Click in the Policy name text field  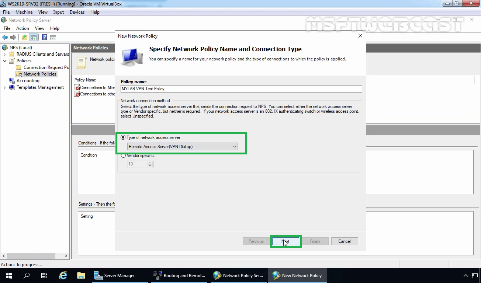[x=241, y=89]
